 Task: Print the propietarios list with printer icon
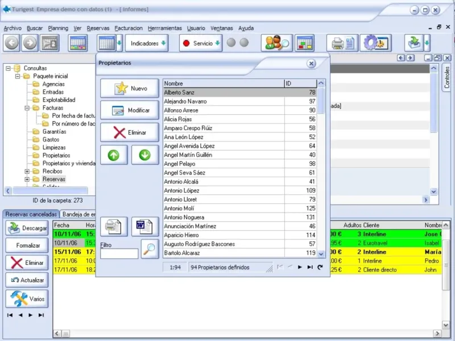point(114,226)
